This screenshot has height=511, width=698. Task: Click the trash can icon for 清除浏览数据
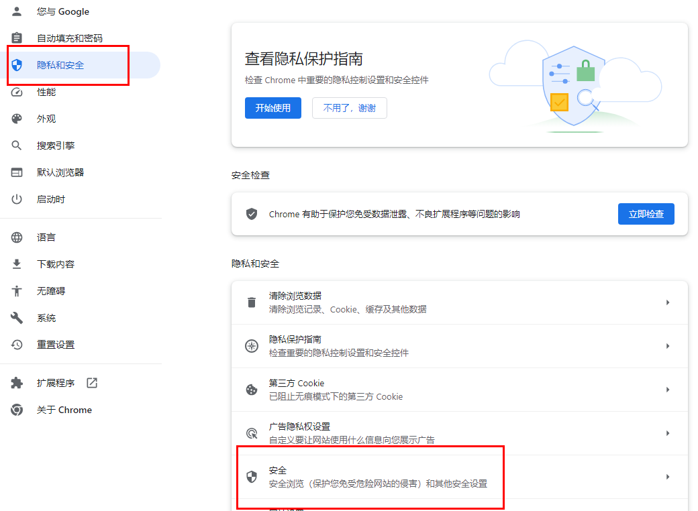[x=252, y=302]
